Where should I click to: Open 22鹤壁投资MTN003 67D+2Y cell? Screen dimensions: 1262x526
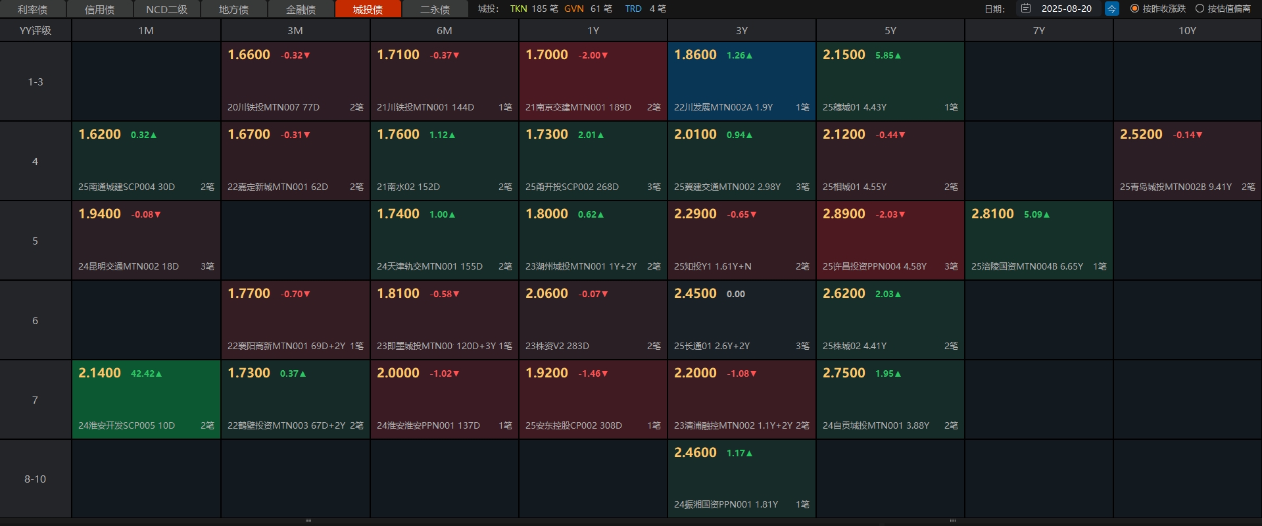pyautogui.click(x=295, y=400)
